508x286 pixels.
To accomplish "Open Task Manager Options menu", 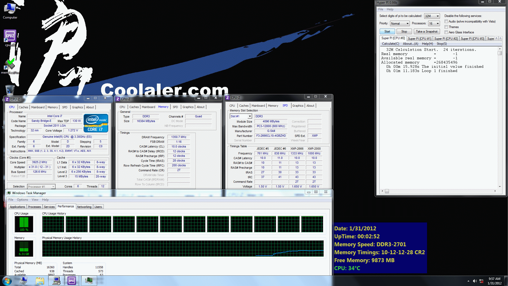I will [x=22, y=200].
